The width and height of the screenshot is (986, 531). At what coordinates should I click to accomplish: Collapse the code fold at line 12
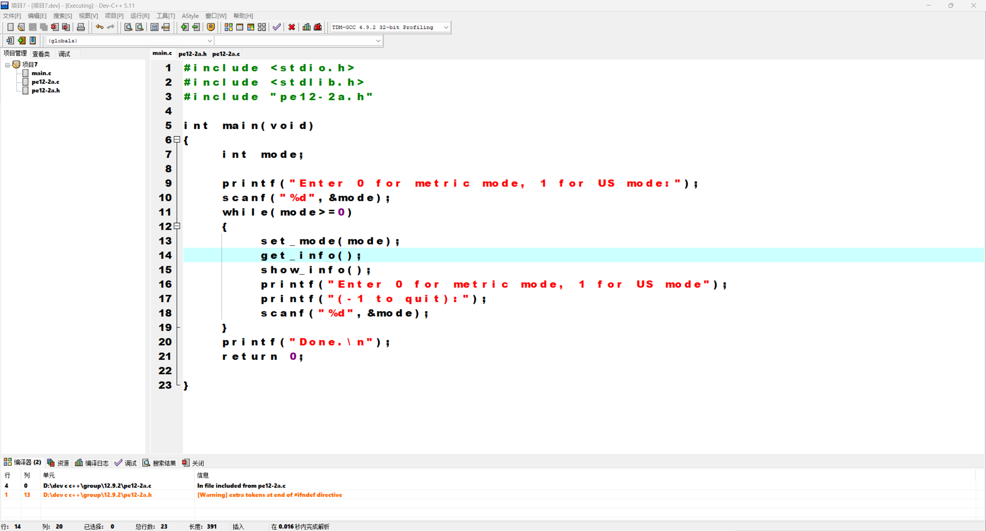177,226
